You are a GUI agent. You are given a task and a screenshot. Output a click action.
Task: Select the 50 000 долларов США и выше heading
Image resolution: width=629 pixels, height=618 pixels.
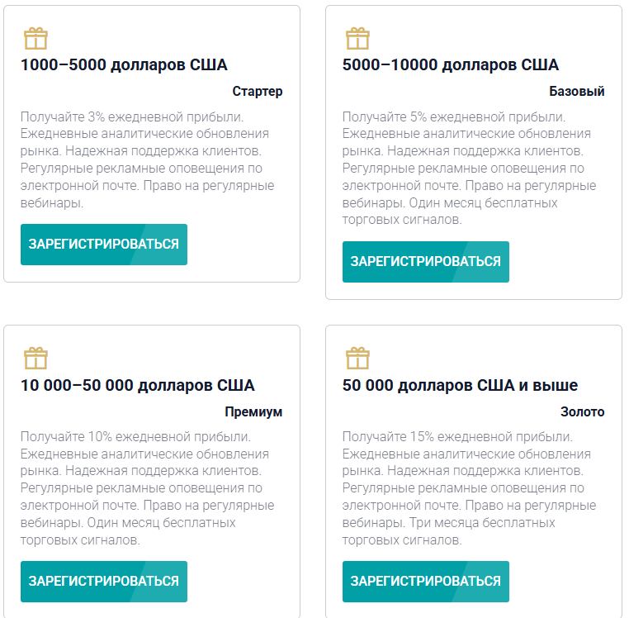click(460, 386)
